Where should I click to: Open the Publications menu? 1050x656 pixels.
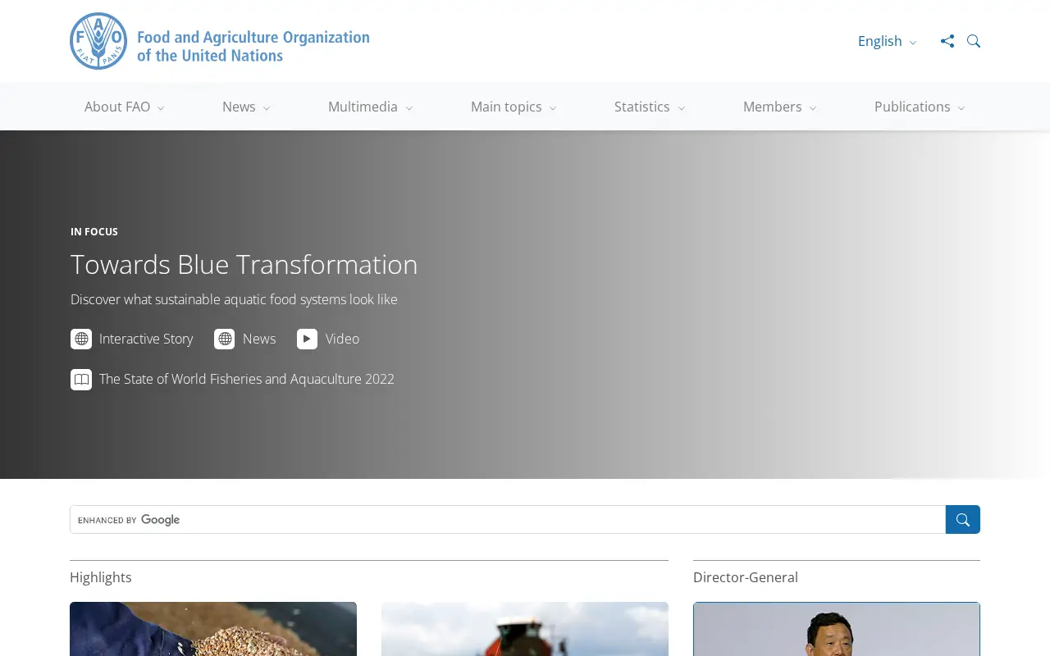click(x=920, y=107)
